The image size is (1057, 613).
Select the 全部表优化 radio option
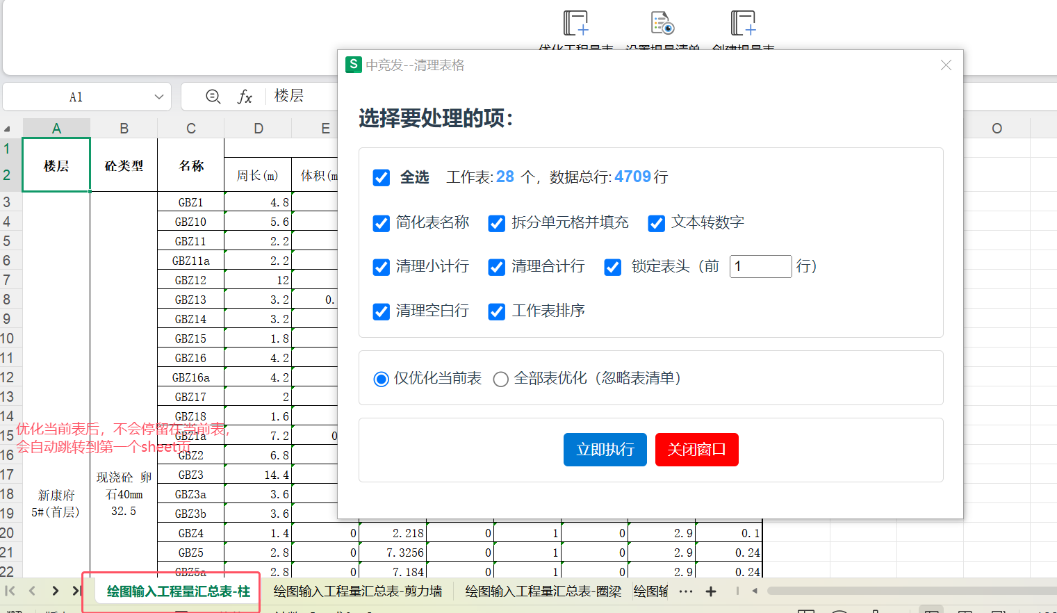500,379
